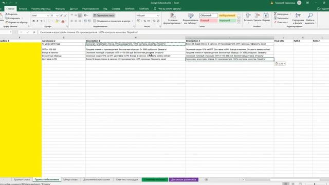Switch to Дополнительные ссылки sheet
329x185 pixels.
97,179
